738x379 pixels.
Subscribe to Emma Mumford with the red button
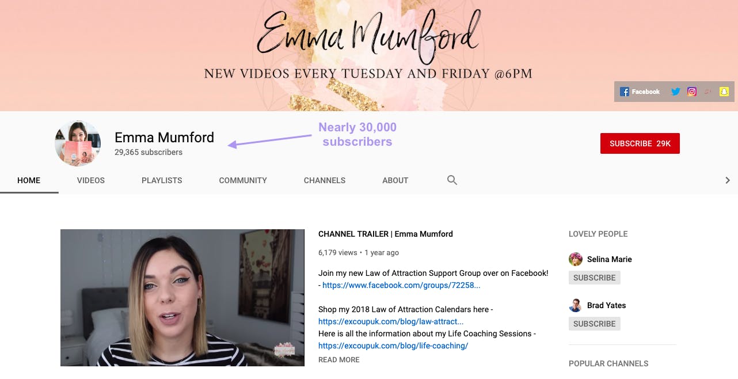[x=640, y=143]
